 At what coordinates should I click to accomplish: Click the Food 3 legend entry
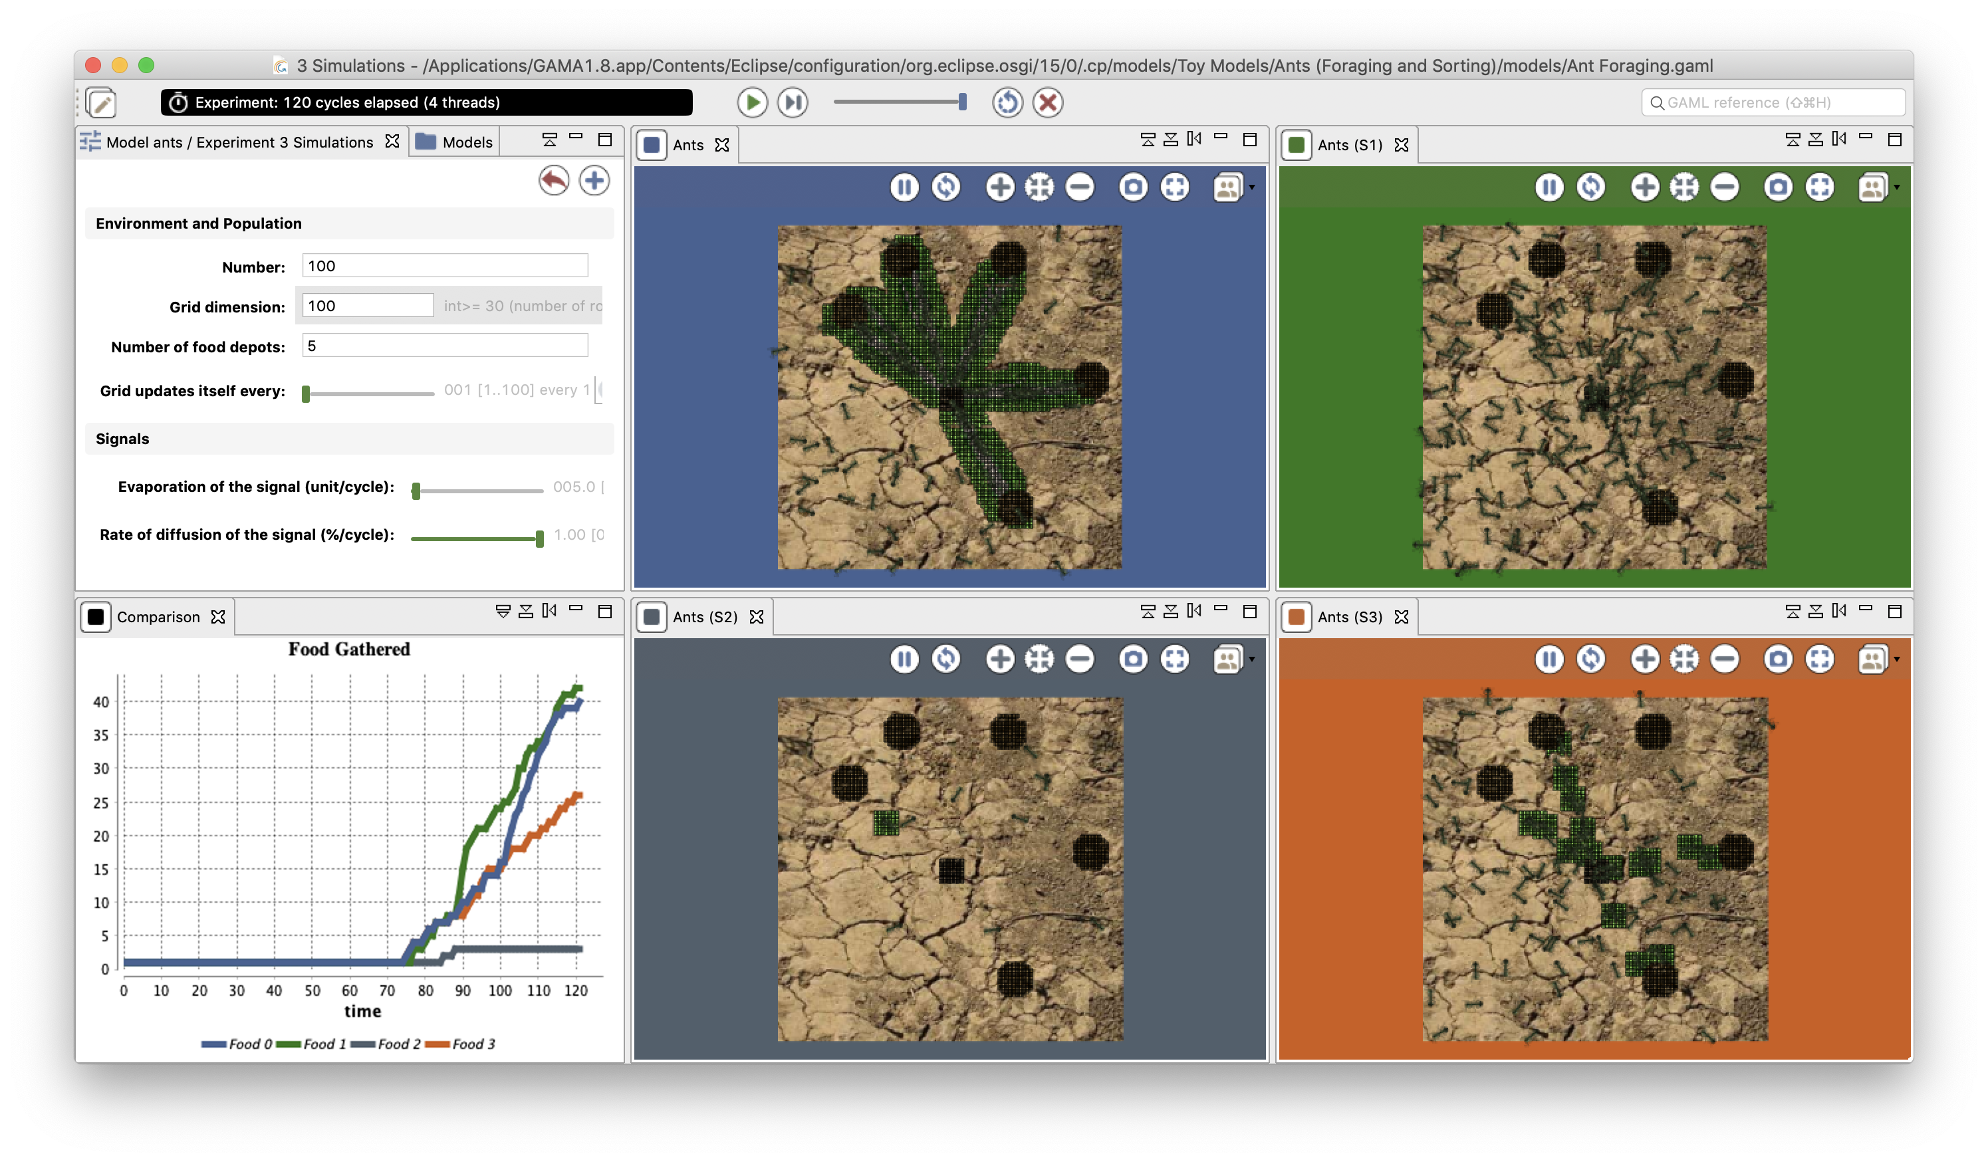(x=460, y=1044)
